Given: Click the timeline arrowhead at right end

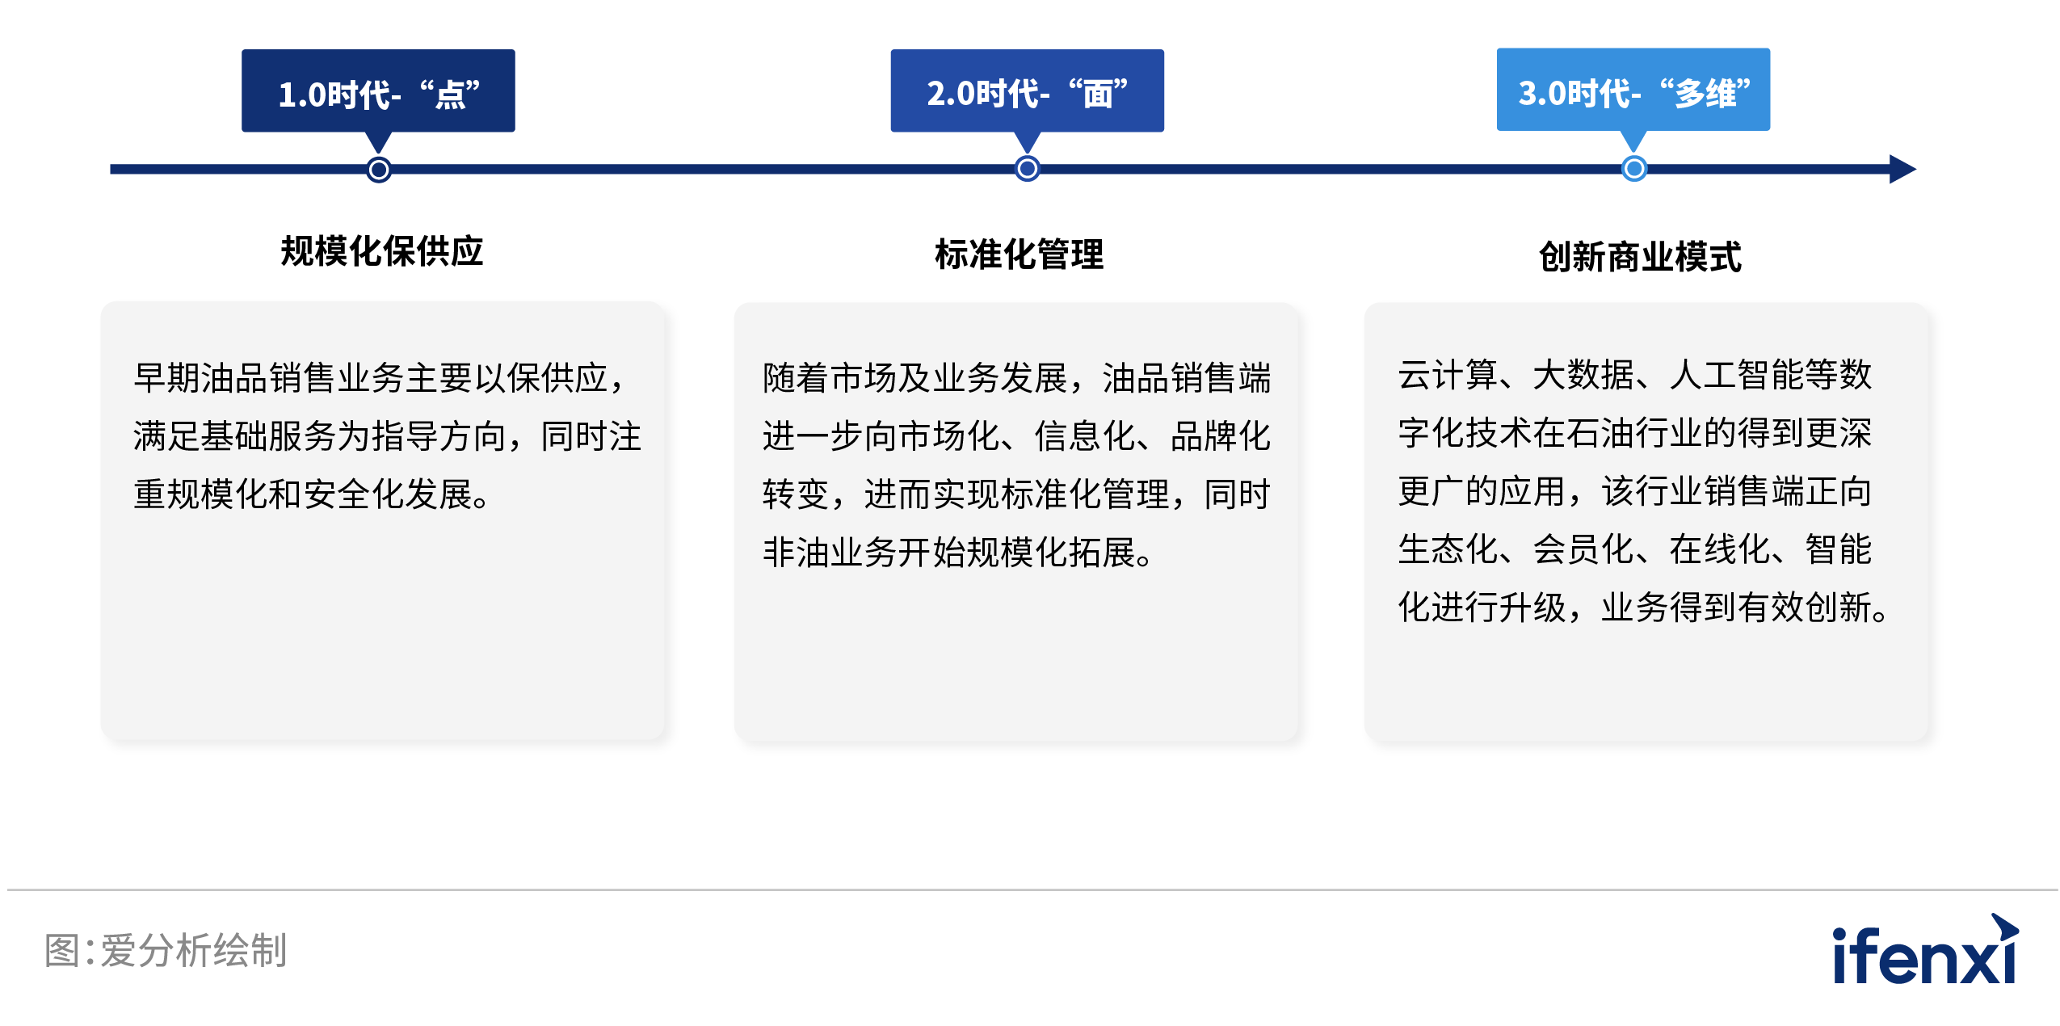Looking at the screenshot, I should pos(1902,170).
